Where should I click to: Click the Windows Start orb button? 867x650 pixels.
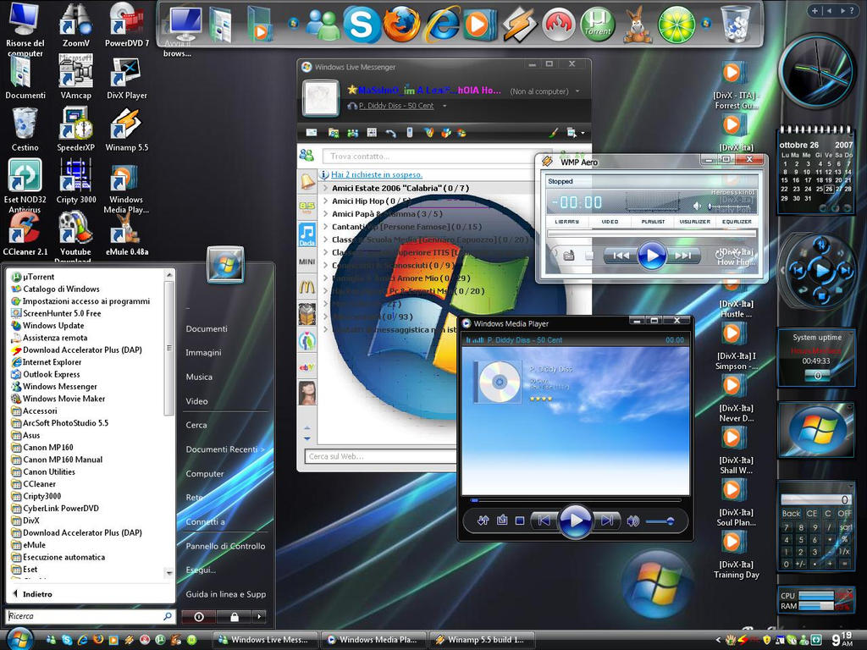pyautogui.click(x=19, y=638)
